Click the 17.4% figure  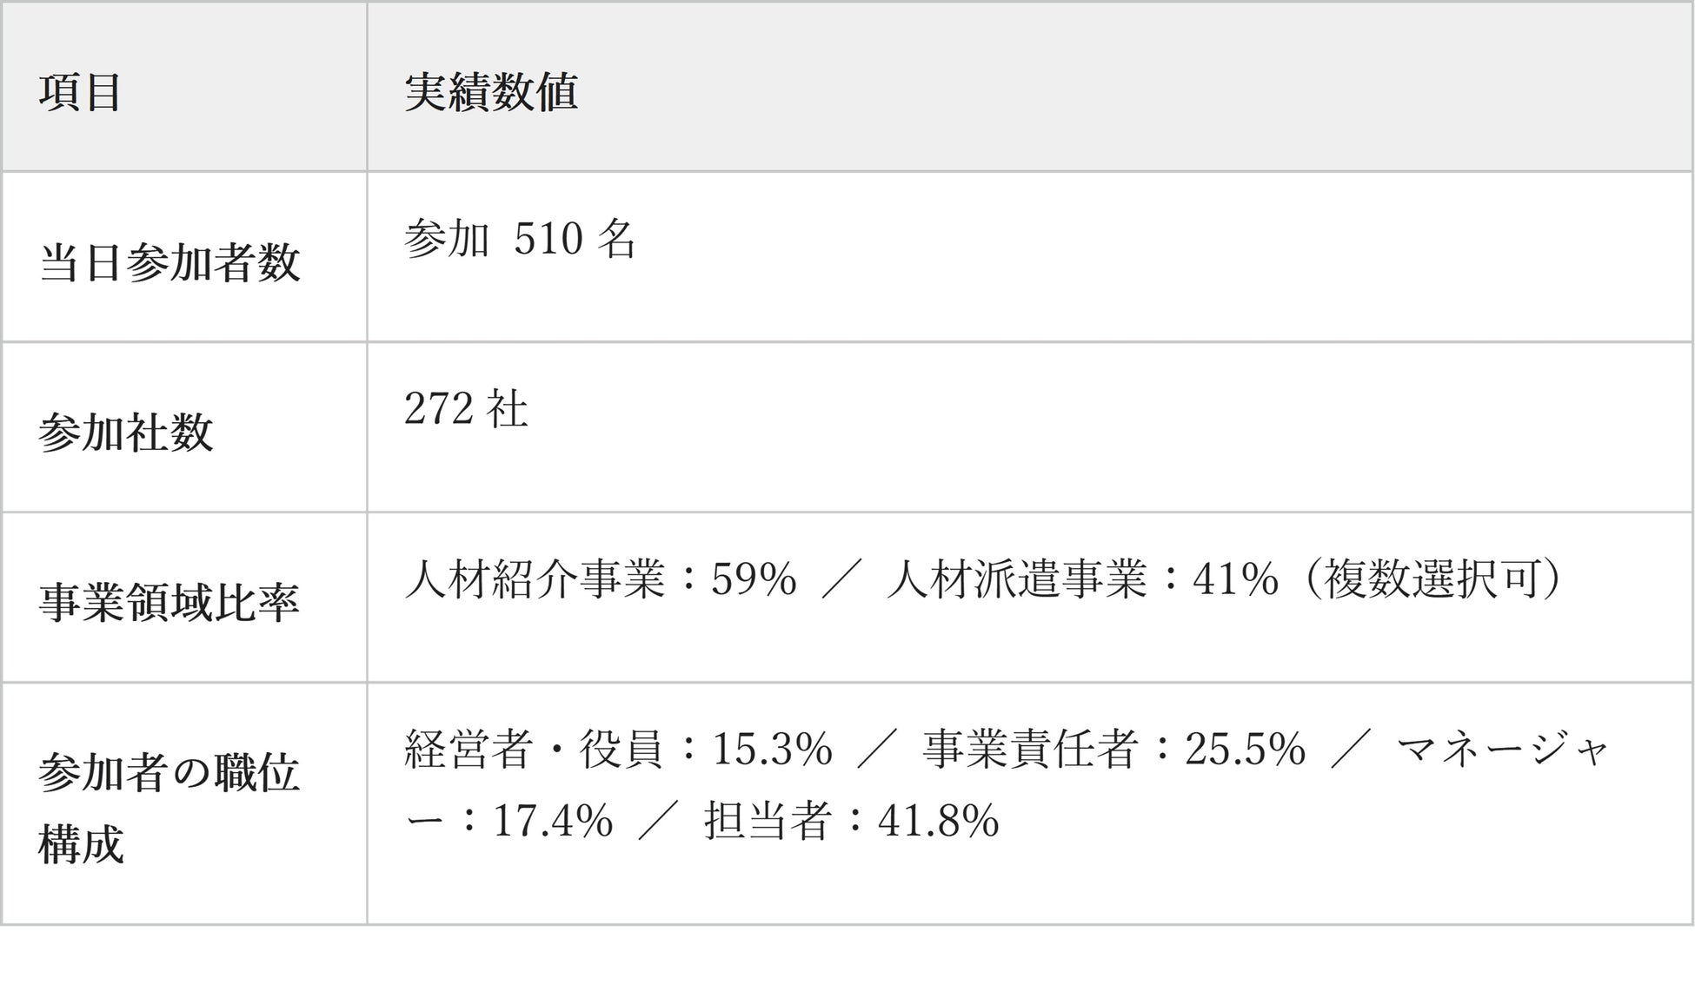coord(553,821)
